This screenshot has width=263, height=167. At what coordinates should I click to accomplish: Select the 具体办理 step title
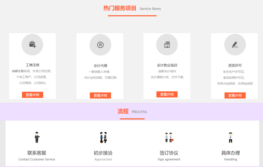231,153
